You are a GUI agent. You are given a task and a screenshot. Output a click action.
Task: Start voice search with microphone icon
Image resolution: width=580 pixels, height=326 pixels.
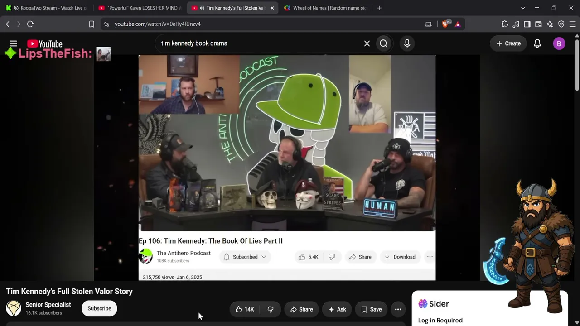coord(407,43)
